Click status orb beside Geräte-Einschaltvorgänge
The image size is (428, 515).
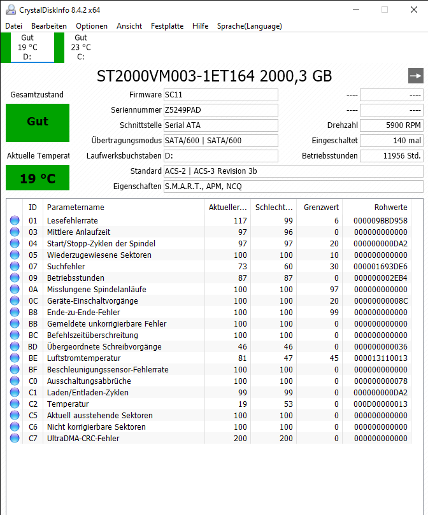(x=15, y=300)
